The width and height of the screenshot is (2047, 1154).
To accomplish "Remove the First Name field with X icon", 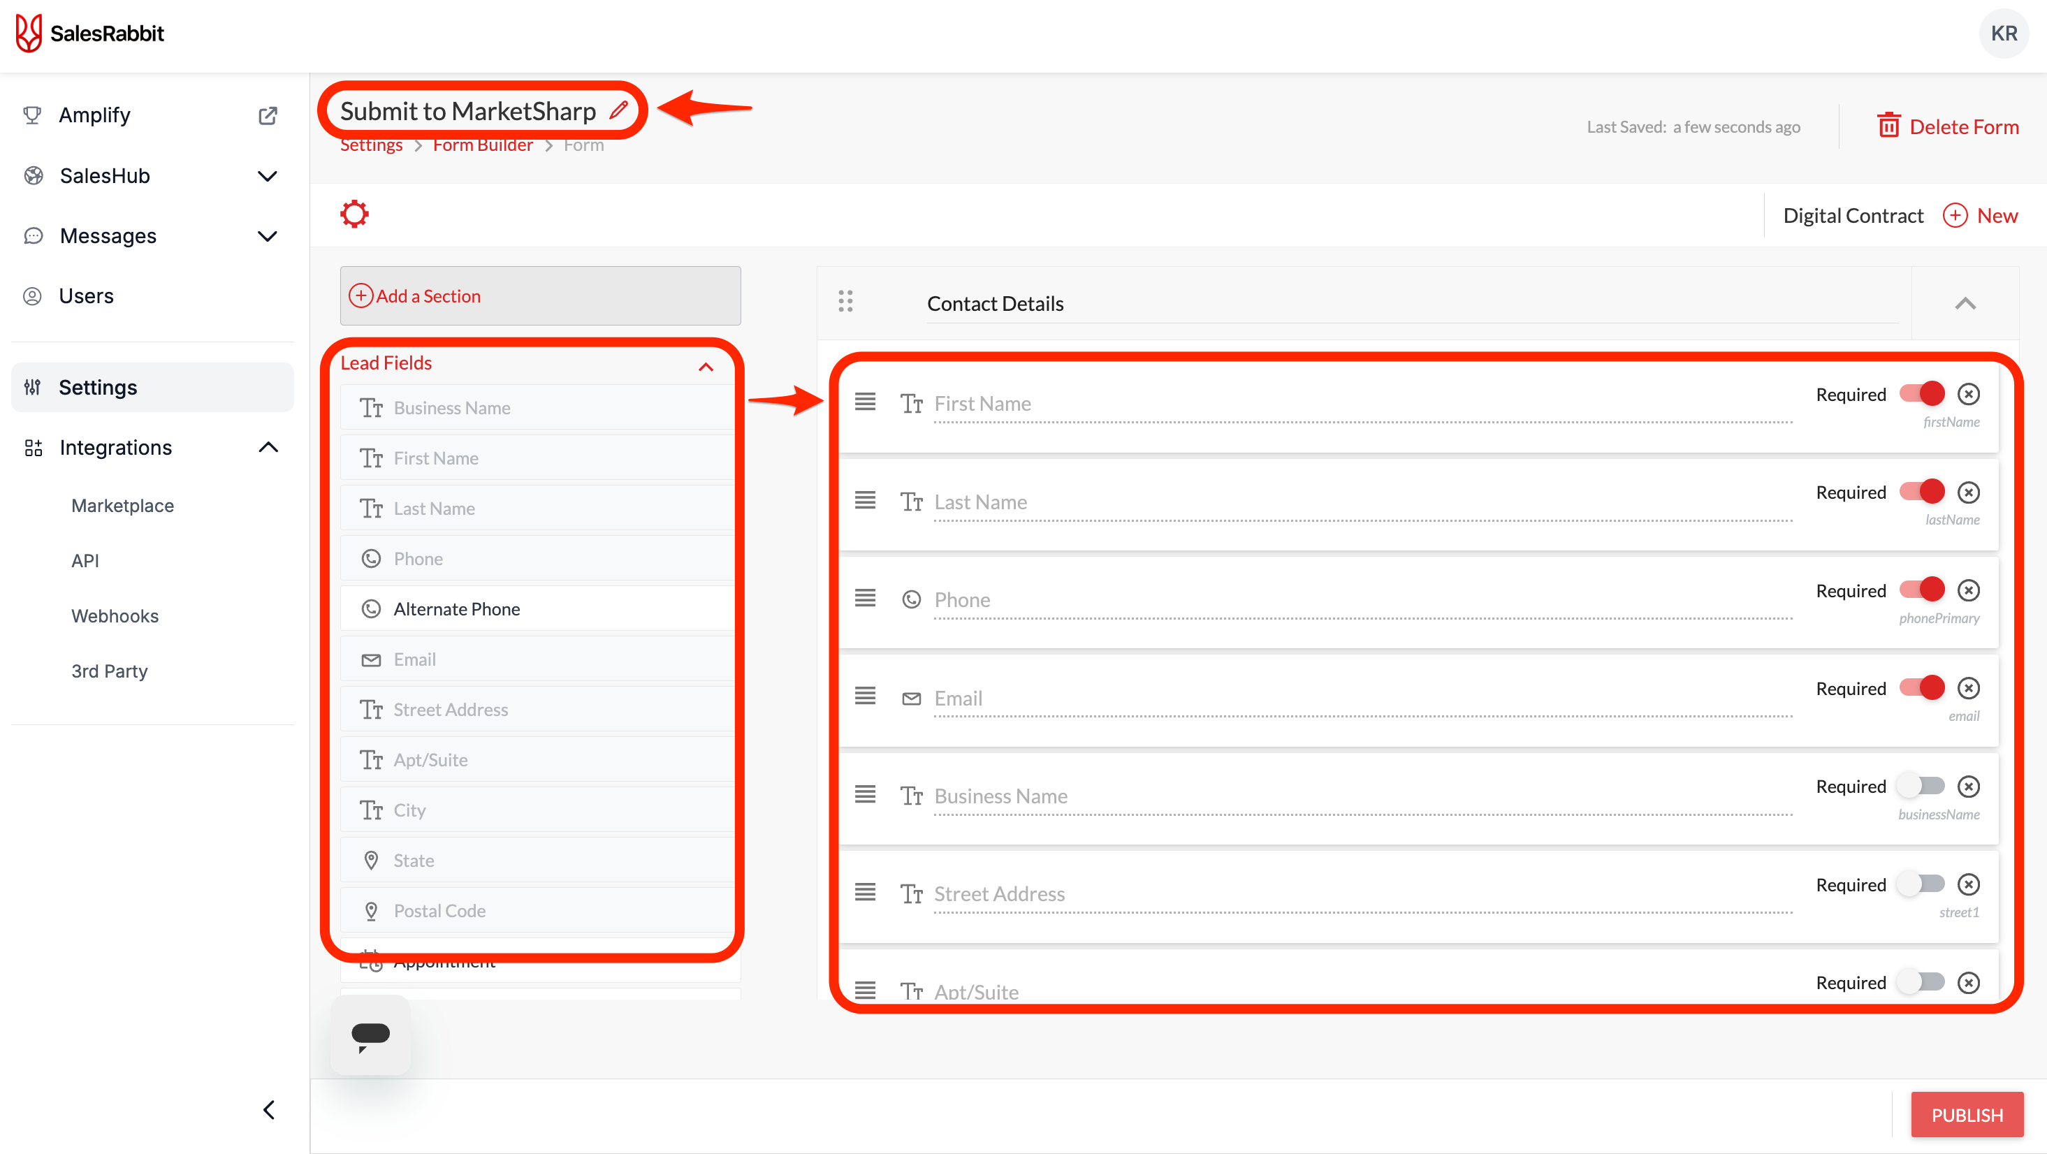I will (1968, 394).
